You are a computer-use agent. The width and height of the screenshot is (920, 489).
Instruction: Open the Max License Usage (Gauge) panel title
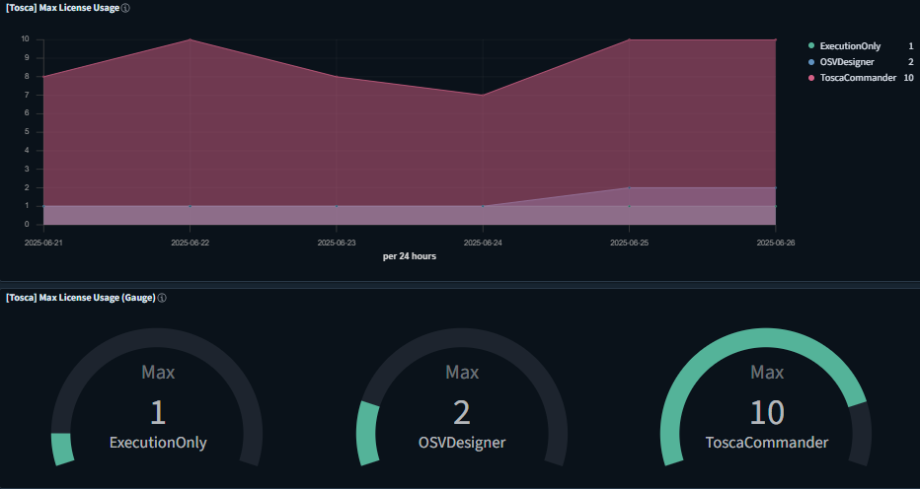[x=81, y=298]
